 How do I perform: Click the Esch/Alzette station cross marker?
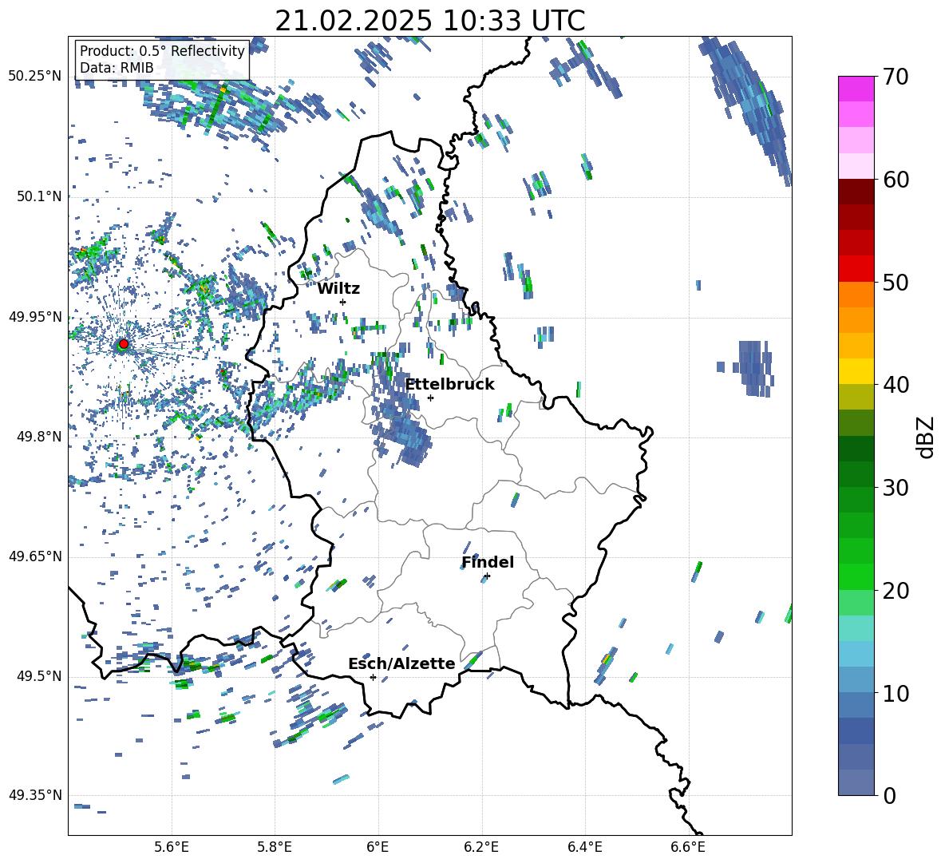373,677
